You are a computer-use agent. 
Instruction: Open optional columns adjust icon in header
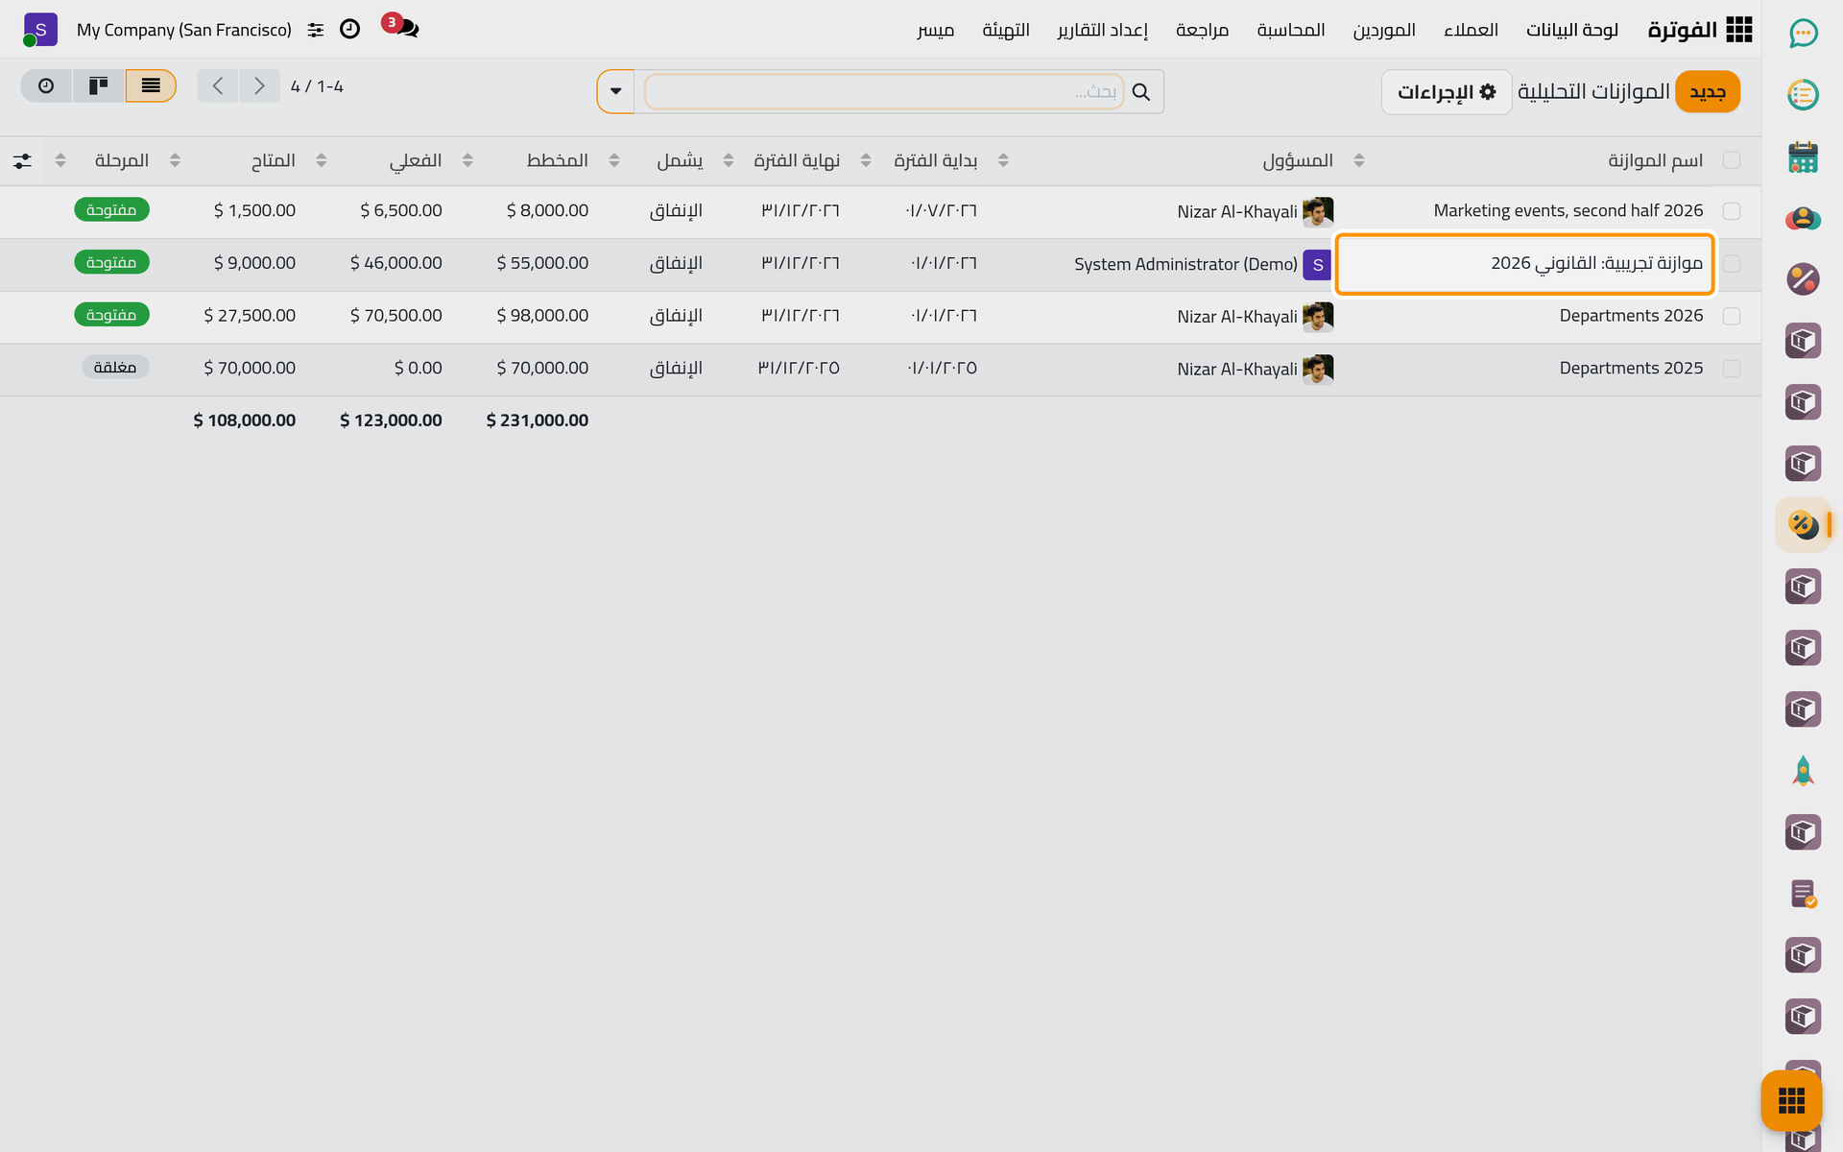(22, 160)
